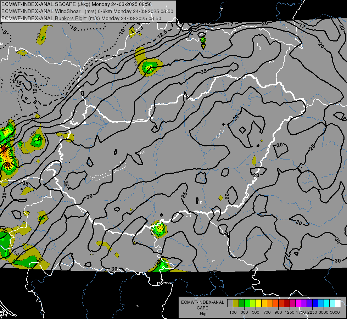Select the pure blue legend swatch

tap(315, 303)
